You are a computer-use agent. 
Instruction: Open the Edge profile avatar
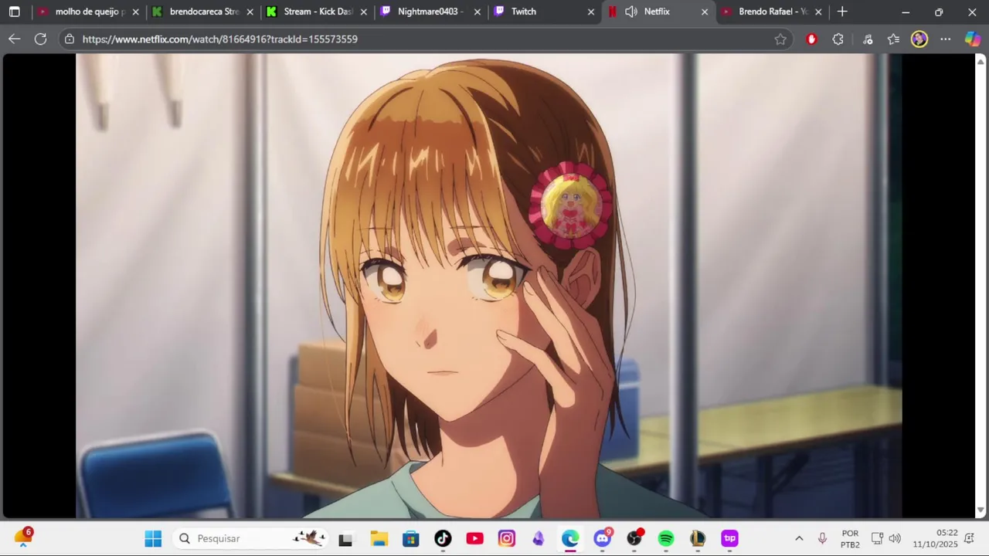[919, 39]
